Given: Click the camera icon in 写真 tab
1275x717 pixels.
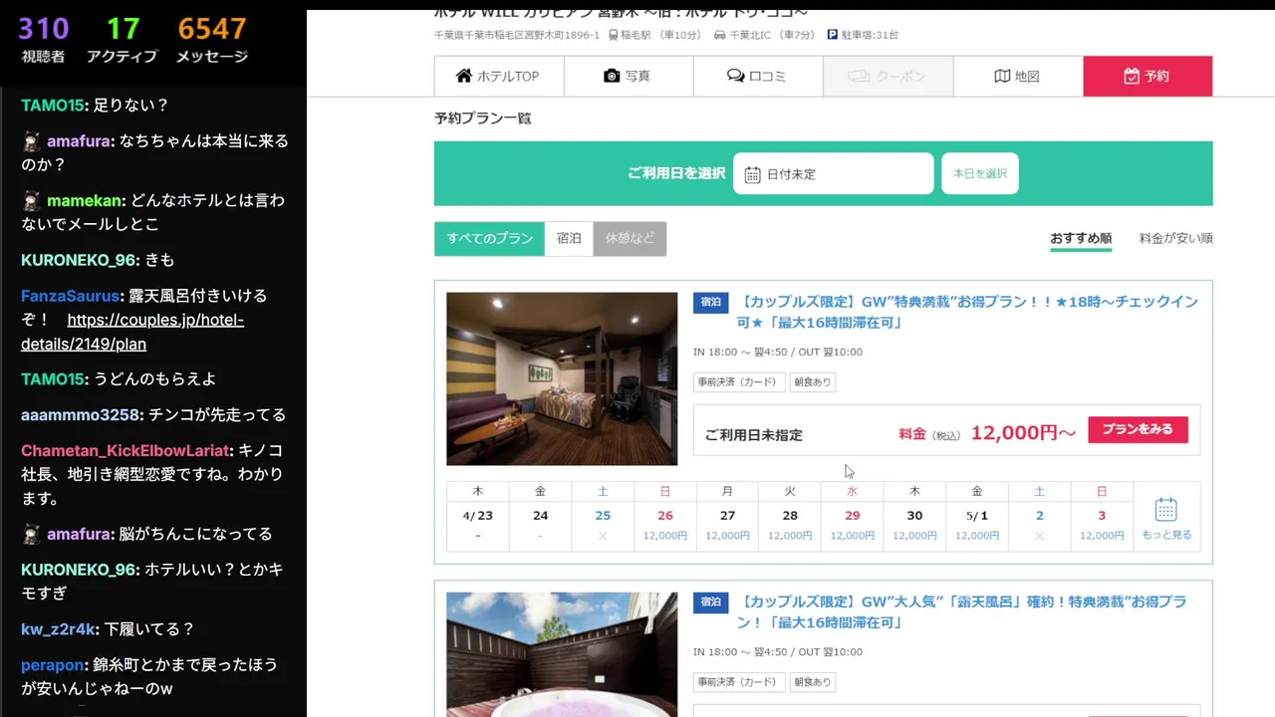Looking at the screenshot, I should coord(612,76).
